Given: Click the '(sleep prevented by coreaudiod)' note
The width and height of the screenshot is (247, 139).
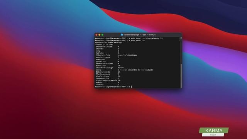Looking at the screenshot, I should click(x=137, y=70).
